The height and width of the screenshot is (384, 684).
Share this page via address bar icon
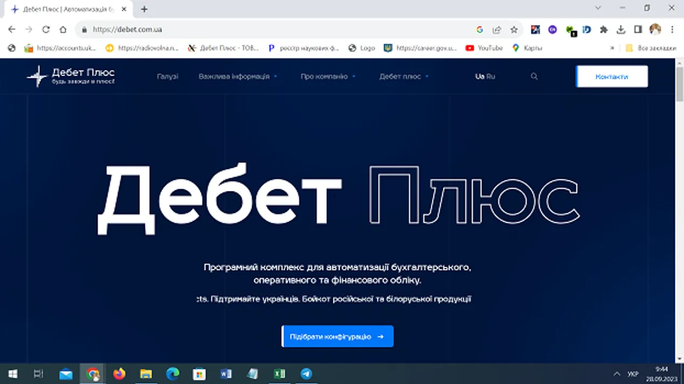[497, 30]
